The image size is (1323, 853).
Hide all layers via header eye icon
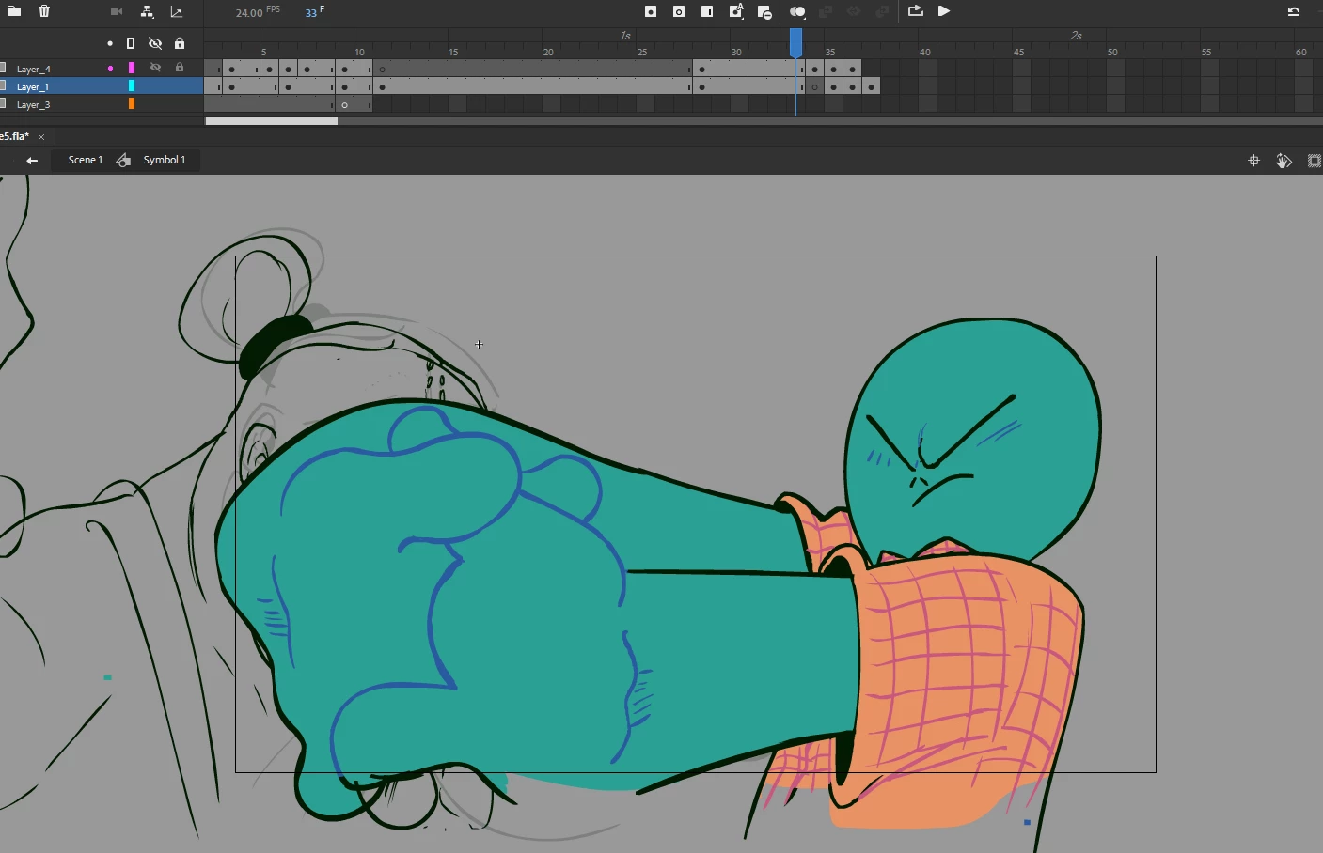pos(155,43)
